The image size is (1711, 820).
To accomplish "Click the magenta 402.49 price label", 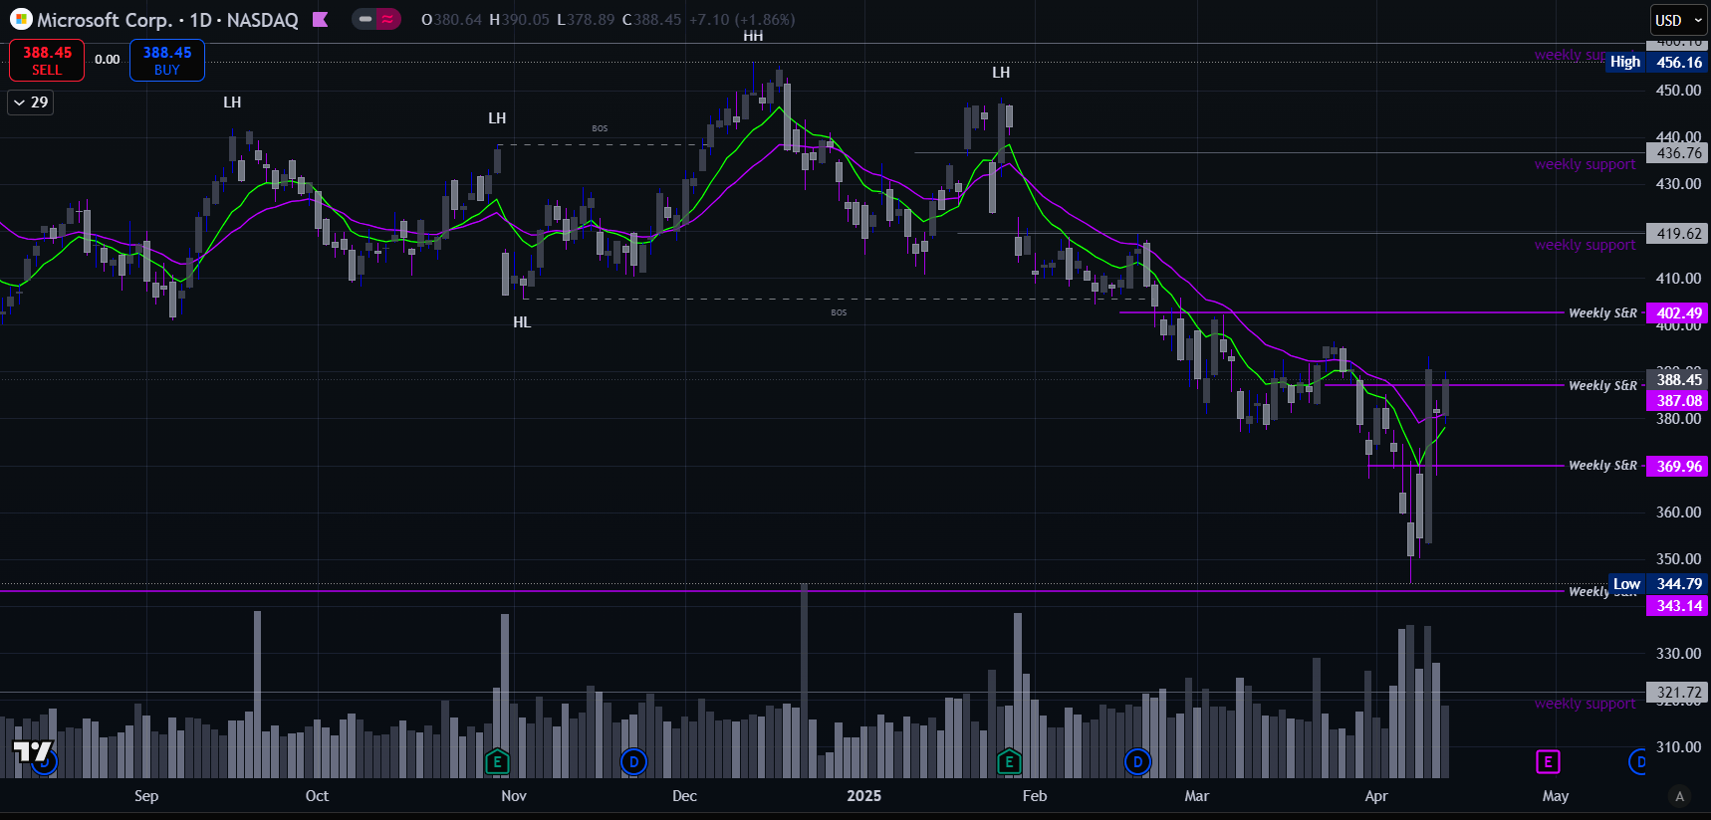I will point(1678,313).
